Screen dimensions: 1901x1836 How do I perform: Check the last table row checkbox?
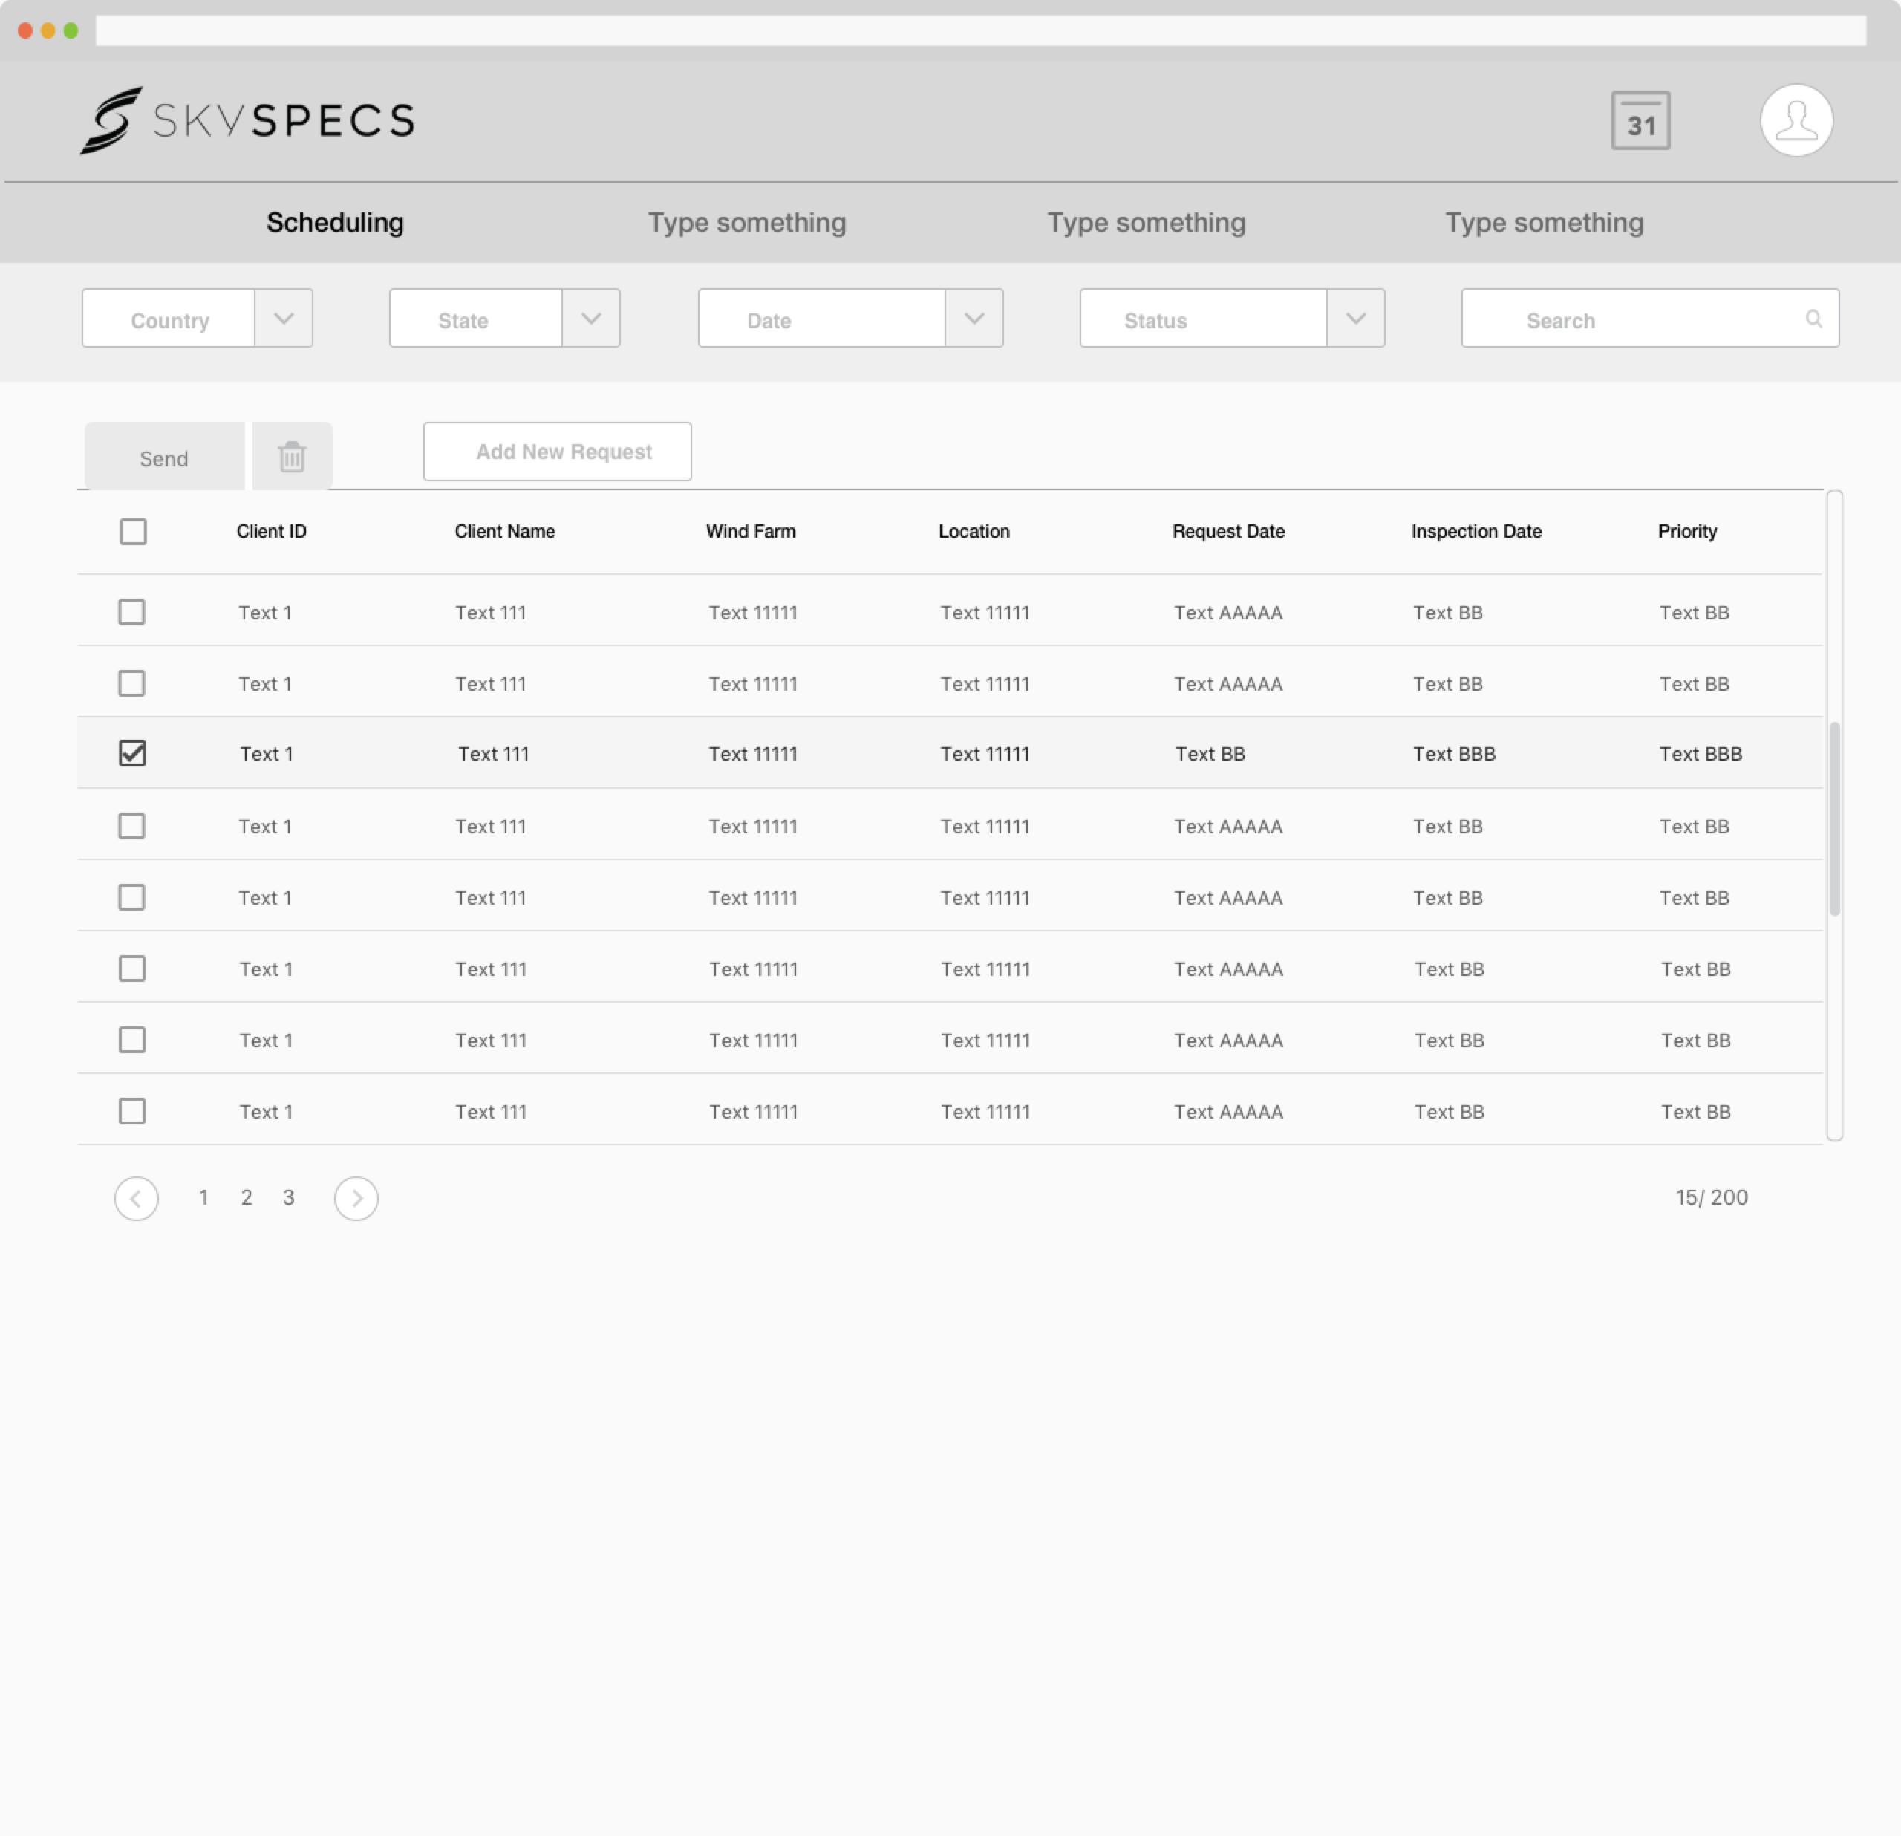coord(132,1110)
